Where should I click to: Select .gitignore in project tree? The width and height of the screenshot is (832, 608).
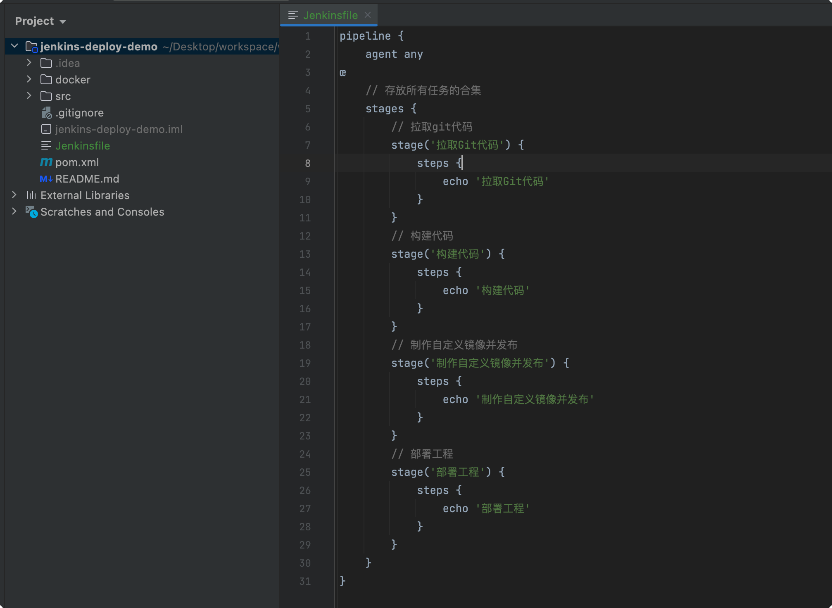coord(79,112)
